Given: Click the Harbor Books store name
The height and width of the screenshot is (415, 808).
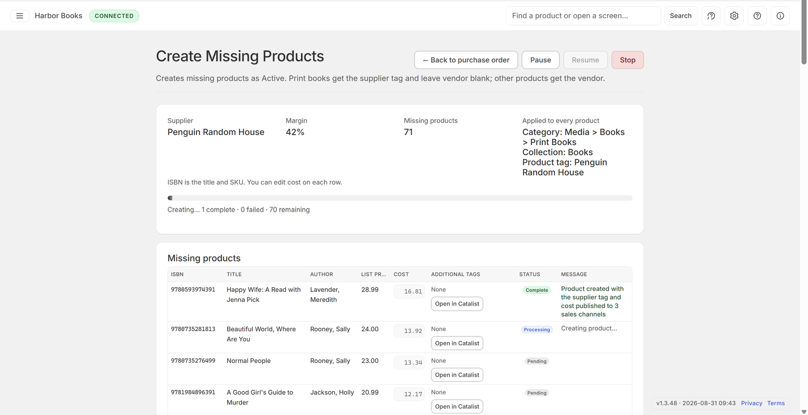Looking at the screenshot, I should (x=59, y=16).
